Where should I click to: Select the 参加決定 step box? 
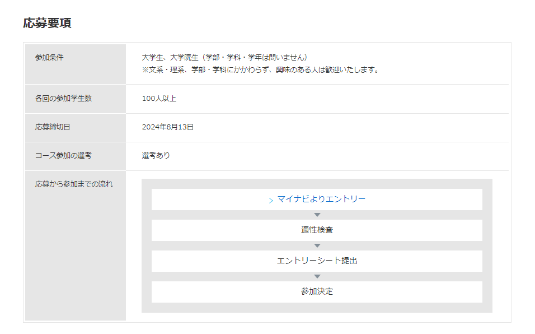coord(317,291)
